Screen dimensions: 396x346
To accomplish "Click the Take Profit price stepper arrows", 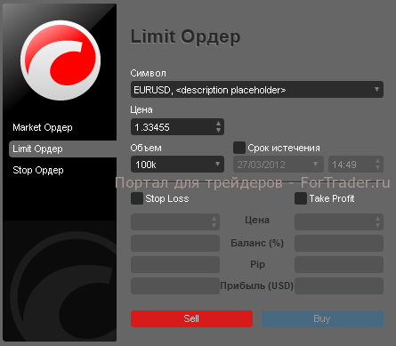I will [x=377, y=221].
